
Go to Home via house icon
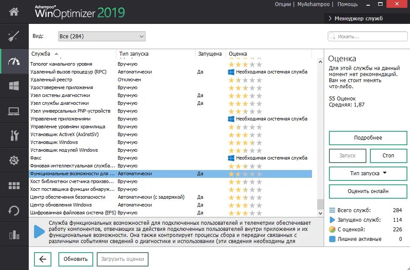14,12
